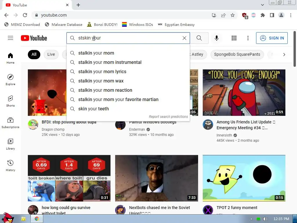Toggle the browser side panel icon
The width and height of the screenshot is (297, 223).
click(272, 15)
